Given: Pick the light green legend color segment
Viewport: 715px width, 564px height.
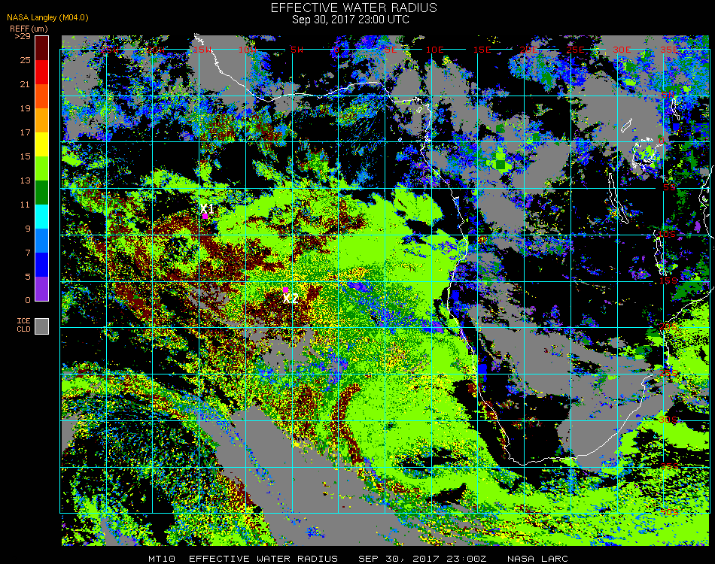Looking at the screenshot, I should (42, 168).
